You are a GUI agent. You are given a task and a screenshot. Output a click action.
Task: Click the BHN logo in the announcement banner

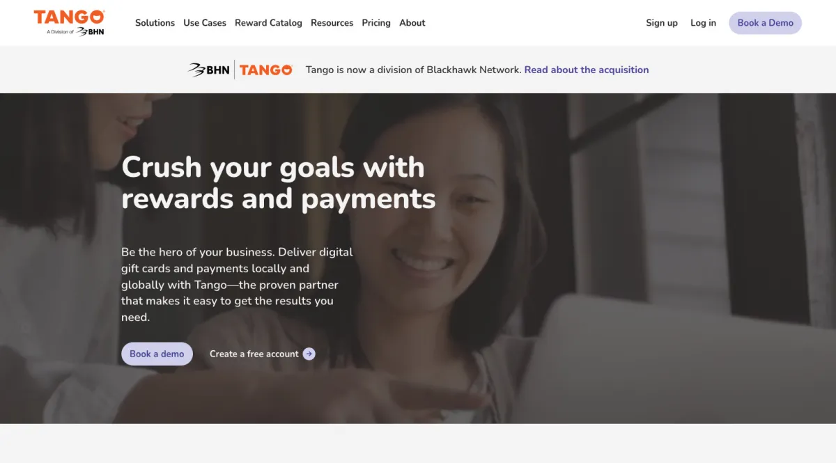click(209, 70)
